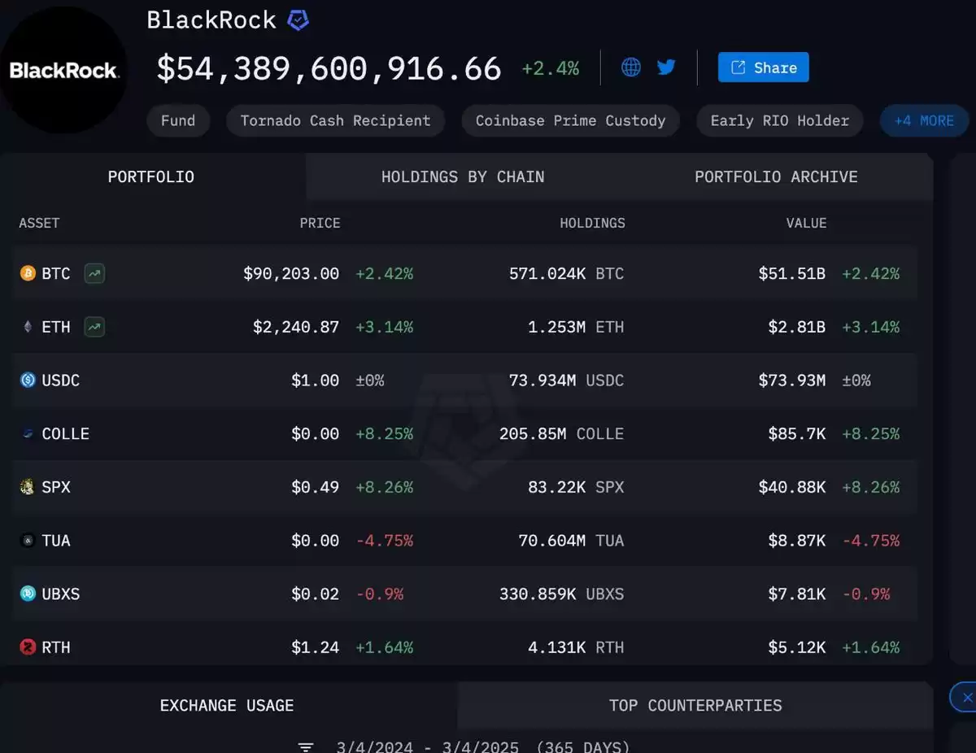The width and height of the screenshot is (976, 753).
Task: Click the 205.85M COLLE holdings
Action: 561,433
